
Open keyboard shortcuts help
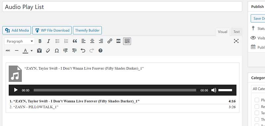click(x=100, y=51)
